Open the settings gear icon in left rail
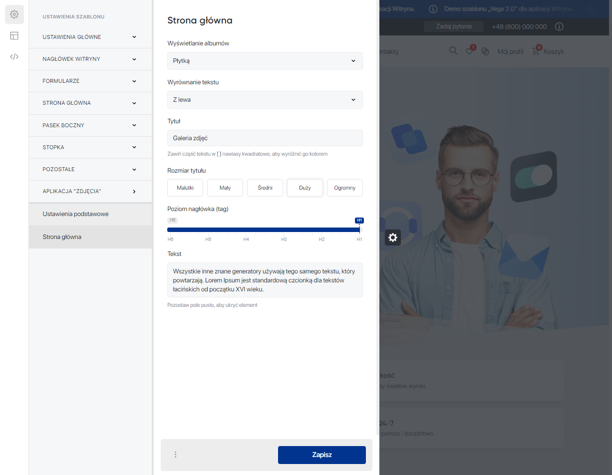Screen dimensions: 612x475 click(x=14, y=14)
